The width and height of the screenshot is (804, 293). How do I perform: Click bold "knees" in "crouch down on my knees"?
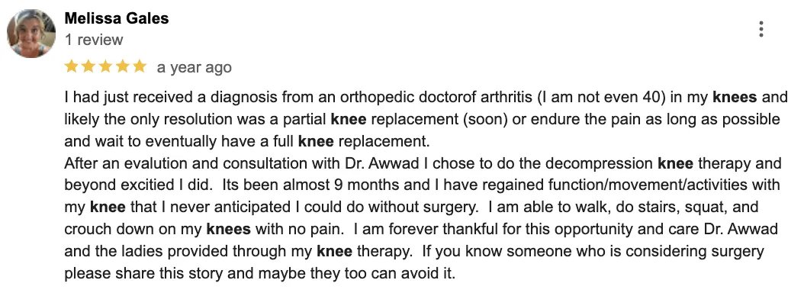(x=229, y=230)
